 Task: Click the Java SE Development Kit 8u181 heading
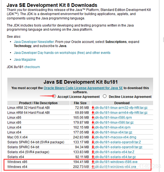(x=81, y=82)
